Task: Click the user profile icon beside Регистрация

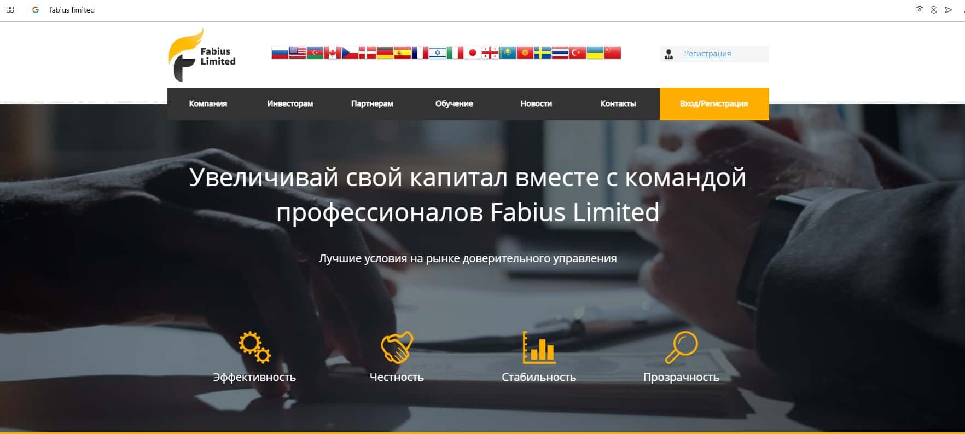Action: click(668, 54)
